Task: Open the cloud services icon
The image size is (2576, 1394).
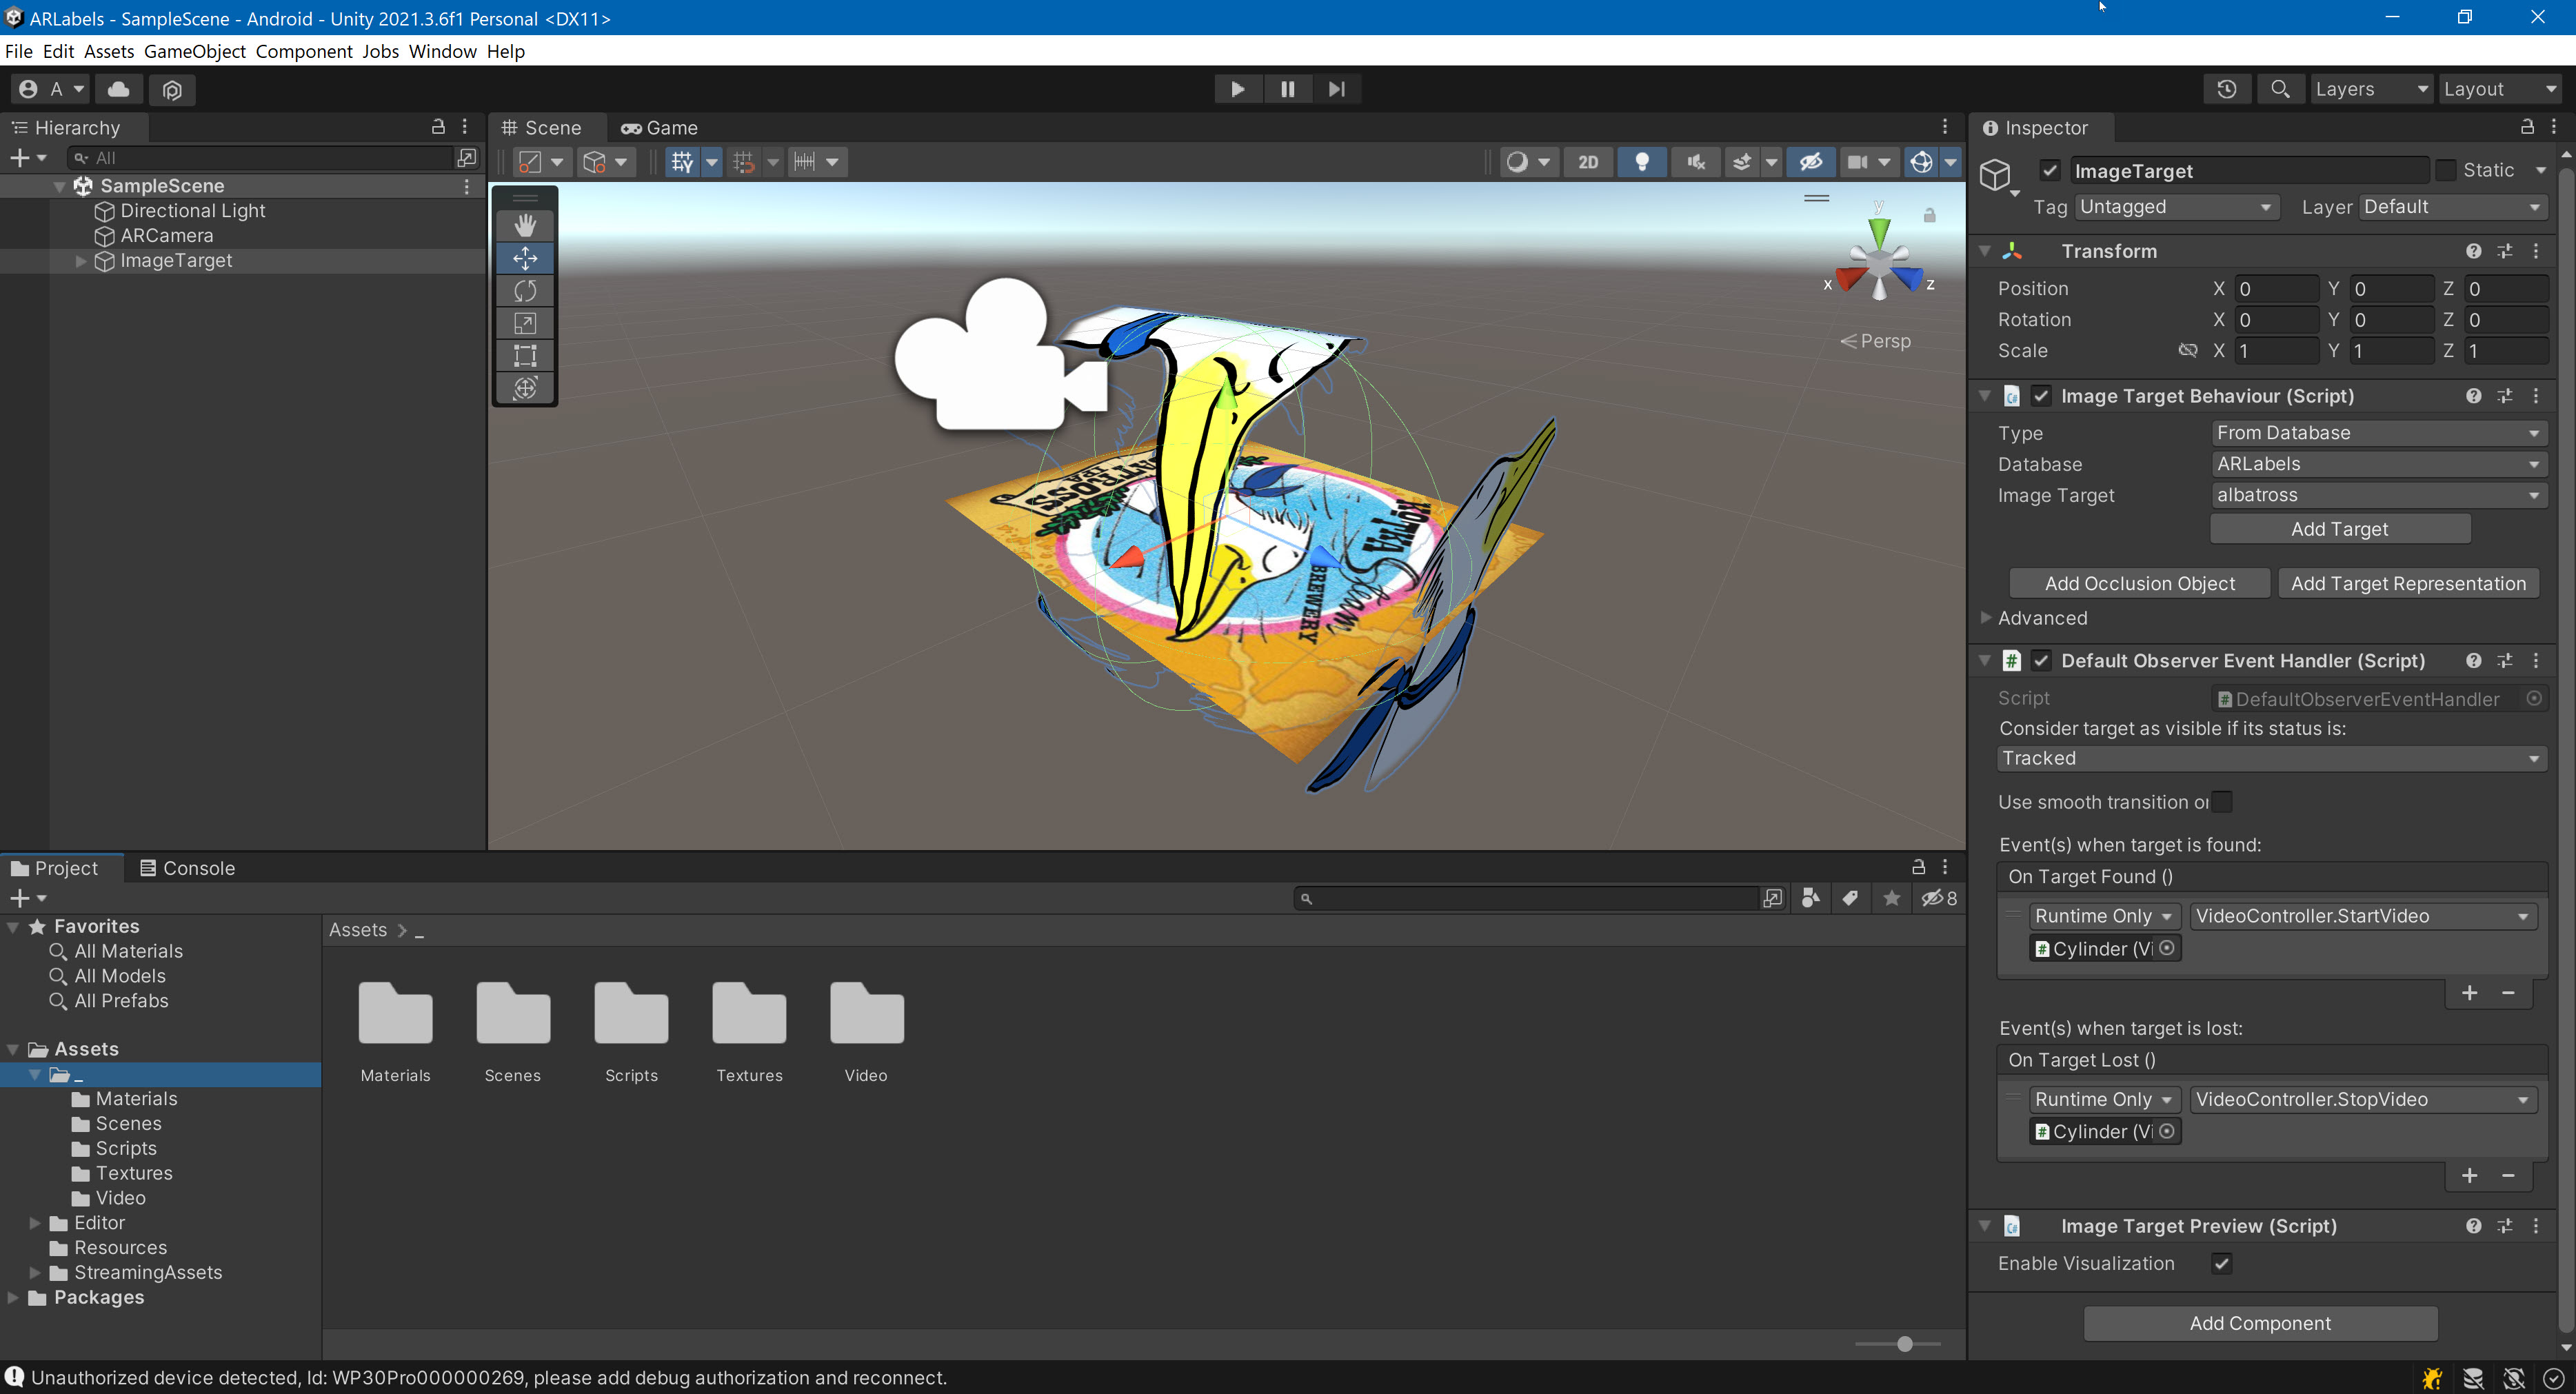Action: [x=118, y=89]
